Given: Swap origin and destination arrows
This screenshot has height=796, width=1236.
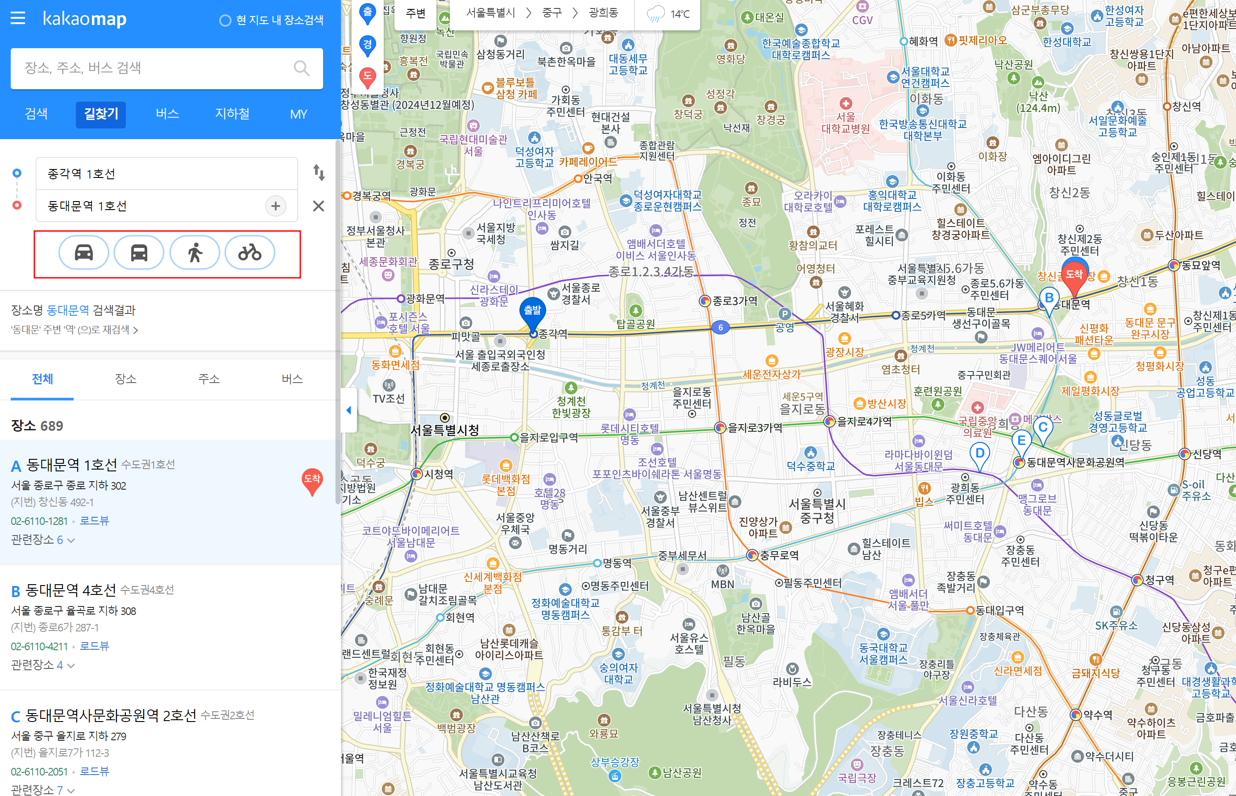Looking at the screenshot, I should 319,173.
